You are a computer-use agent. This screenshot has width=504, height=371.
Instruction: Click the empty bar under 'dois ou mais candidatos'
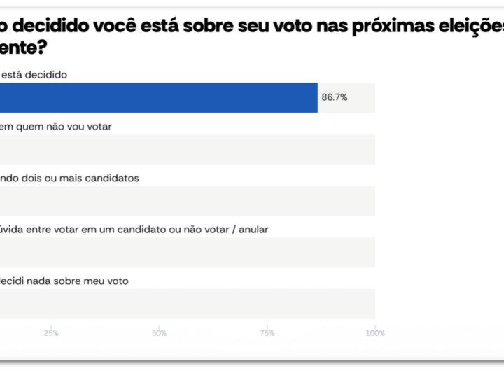tap(188, 201)
